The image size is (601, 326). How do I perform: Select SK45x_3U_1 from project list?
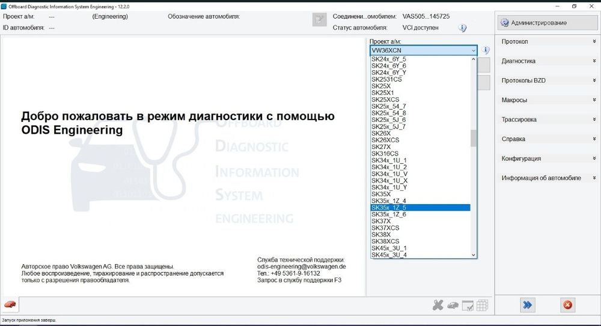coord(420,248)
